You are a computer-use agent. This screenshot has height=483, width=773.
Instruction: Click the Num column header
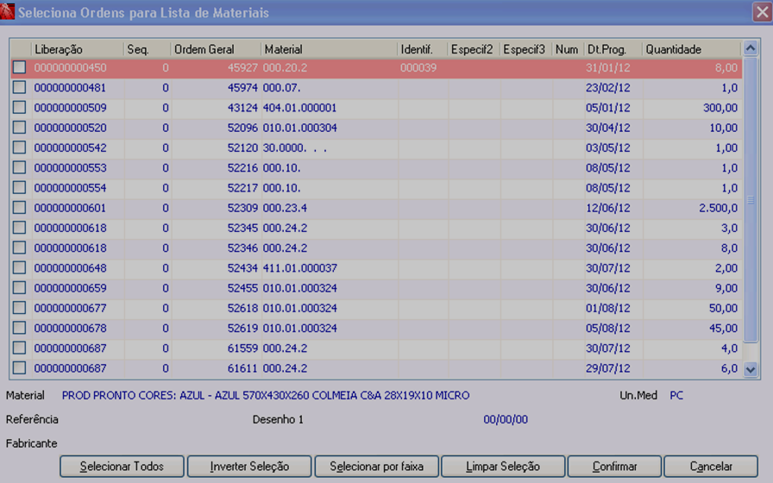point(568,49)
